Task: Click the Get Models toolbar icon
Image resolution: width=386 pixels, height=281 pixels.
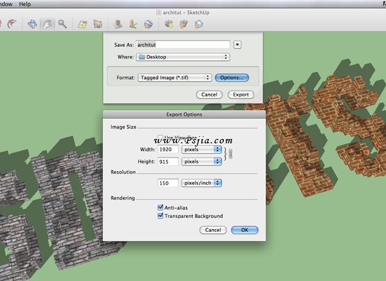Action: click(x=169, y=24)
